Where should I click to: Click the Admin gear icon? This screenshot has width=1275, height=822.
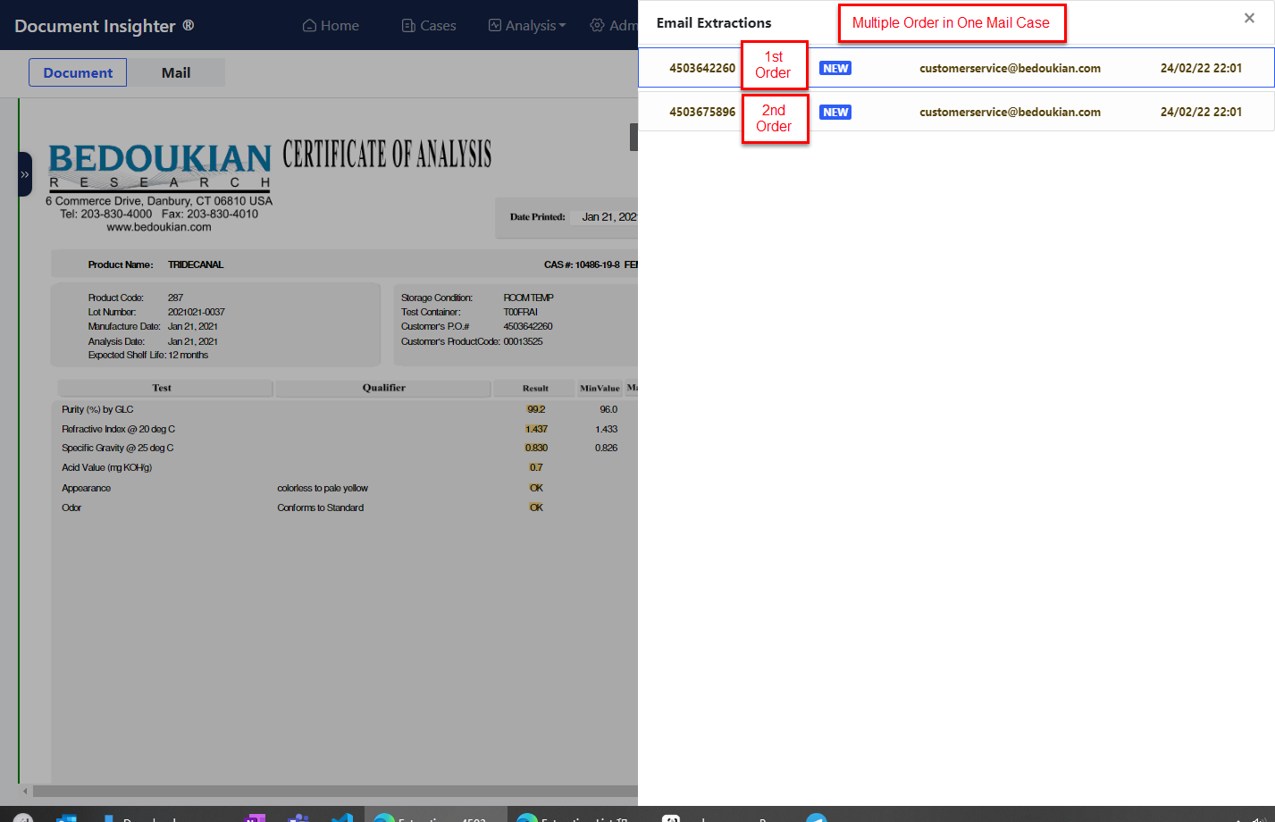[597, 26]
